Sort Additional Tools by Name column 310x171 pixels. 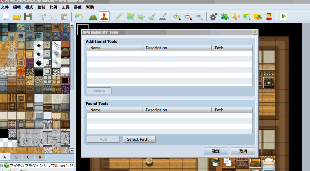[x=115, y=48]
